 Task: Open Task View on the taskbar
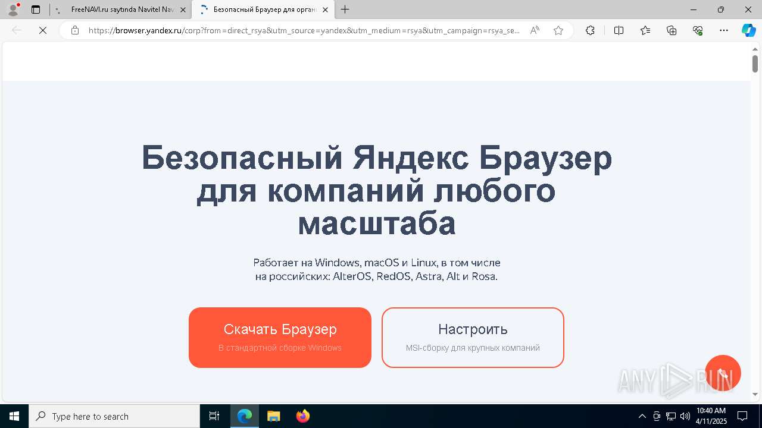point(214,416)
